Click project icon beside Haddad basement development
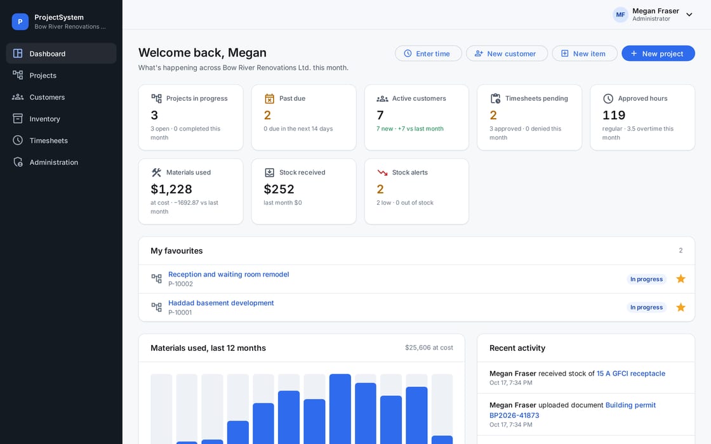The height and width of the screenshot is (444, 711). point(156,307)
